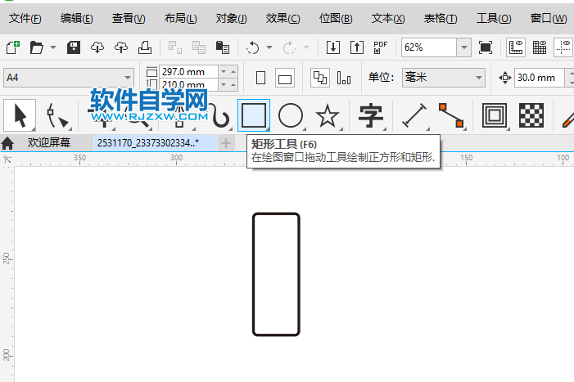The image size is (574, 382).
Task: Select the Rectangle tool
Action: pos(254,115)
